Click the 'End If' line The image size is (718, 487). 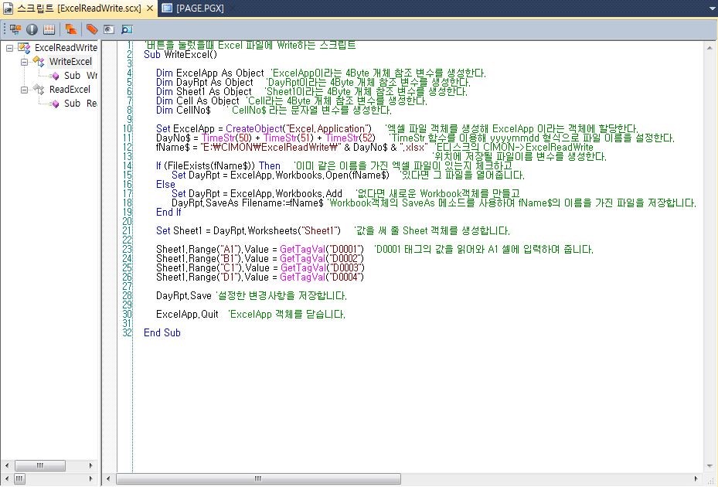[x=168, y=212]
